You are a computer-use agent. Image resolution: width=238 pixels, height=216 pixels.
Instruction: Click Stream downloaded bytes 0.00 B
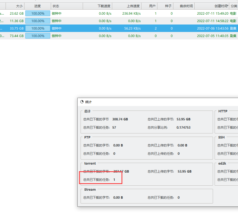(x=118, y=197)
